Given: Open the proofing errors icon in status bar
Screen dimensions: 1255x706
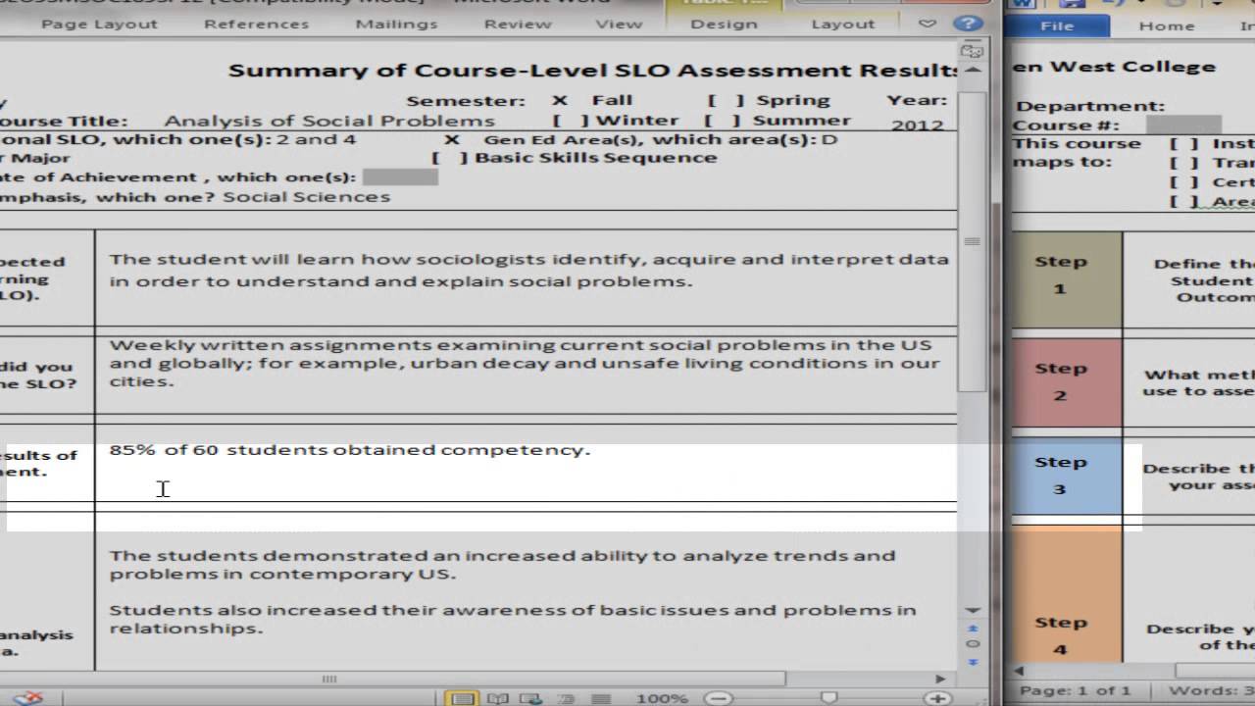Looking at the screenshot, I should [27, 698].
